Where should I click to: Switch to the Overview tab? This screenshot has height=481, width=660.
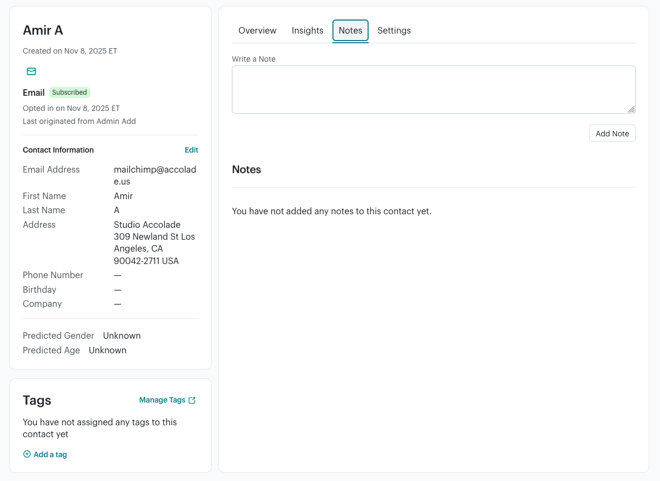coord(257,31)
